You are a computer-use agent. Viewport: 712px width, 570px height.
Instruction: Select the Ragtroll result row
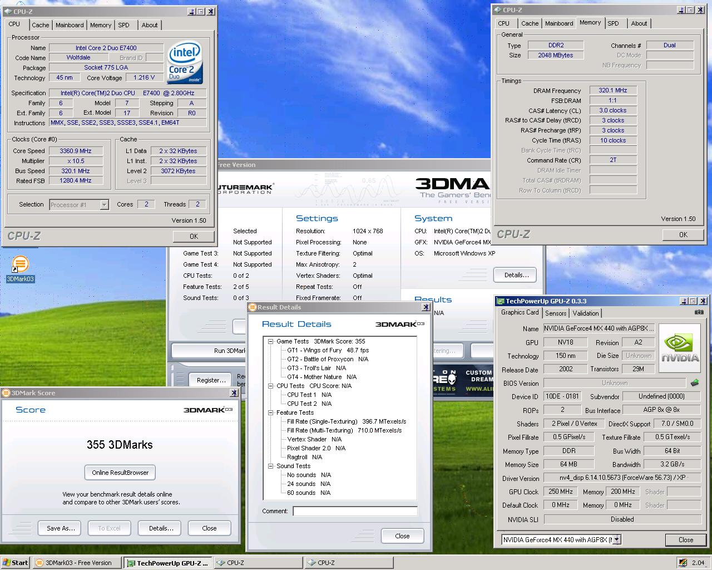tap(304, 457)
